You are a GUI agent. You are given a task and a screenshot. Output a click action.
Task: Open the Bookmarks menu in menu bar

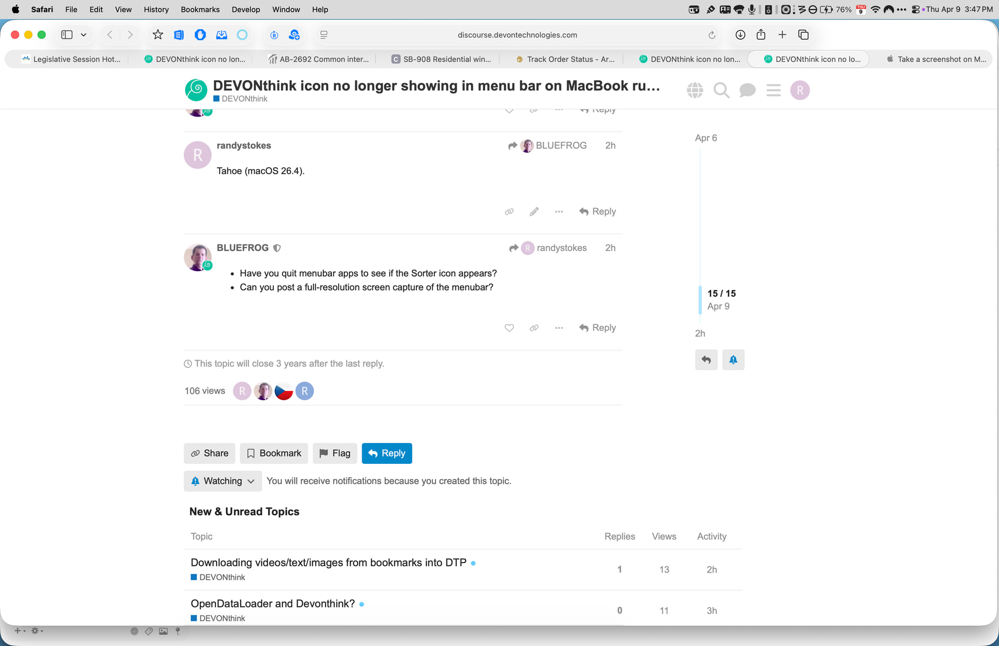[200, 9]
